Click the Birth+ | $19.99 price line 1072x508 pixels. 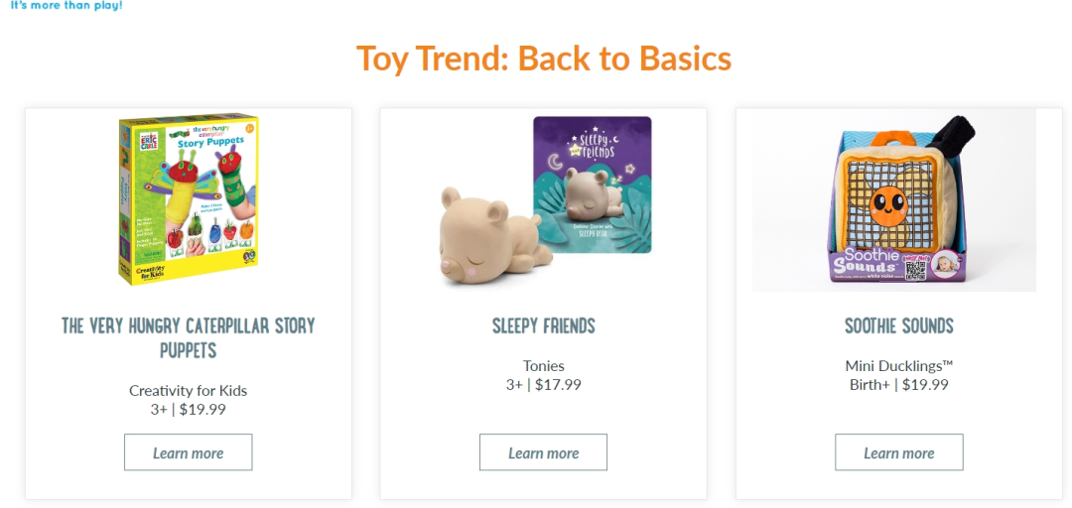[898, 385]
